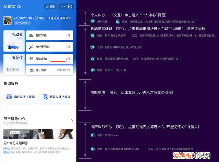Select the 3辆 vehicle count value
The image size is (219, 162).
coord(68,36)
